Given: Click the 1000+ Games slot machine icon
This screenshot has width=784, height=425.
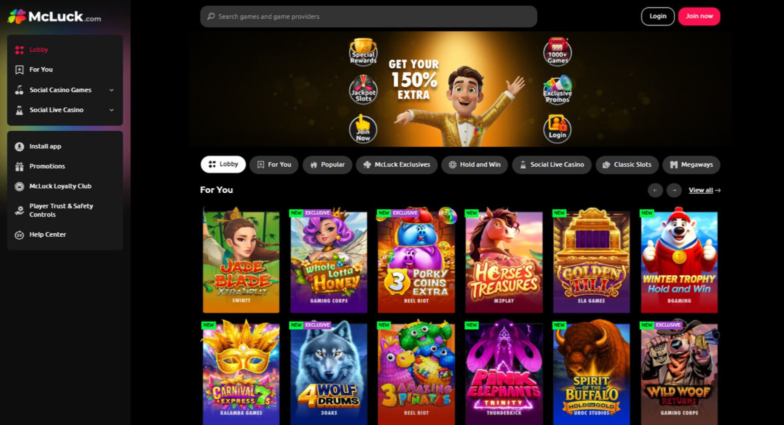Looking at the screenshot, I should click(x=557, y=52).
